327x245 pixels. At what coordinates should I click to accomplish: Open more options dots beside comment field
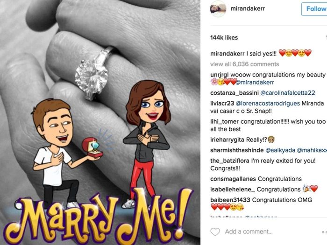pyautogui.click(x=324, y=231)
